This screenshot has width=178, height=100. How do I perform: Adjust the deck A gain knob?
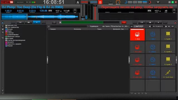[x=75, y=11]
